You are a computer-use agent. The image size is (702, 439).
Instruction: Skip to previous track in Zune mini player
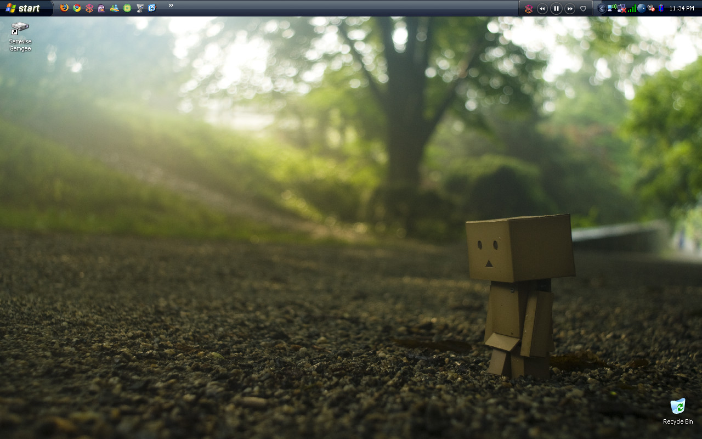pyautogui.click(x=542, y=9)
